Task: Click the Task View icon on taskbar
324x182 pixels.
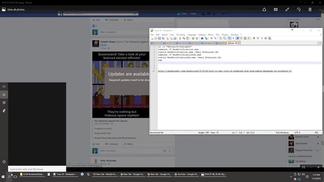Action: pos(15,177)
